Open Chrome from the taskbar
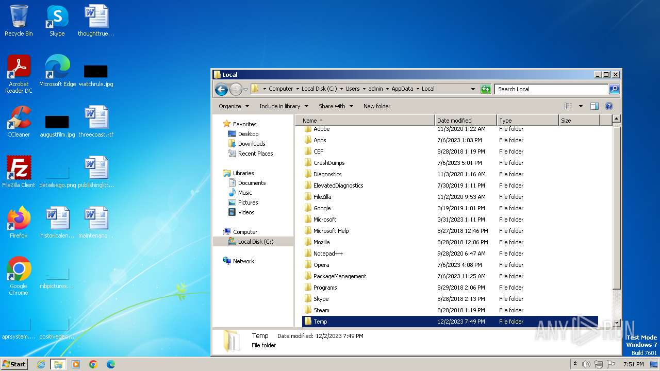 coord(93,364)
